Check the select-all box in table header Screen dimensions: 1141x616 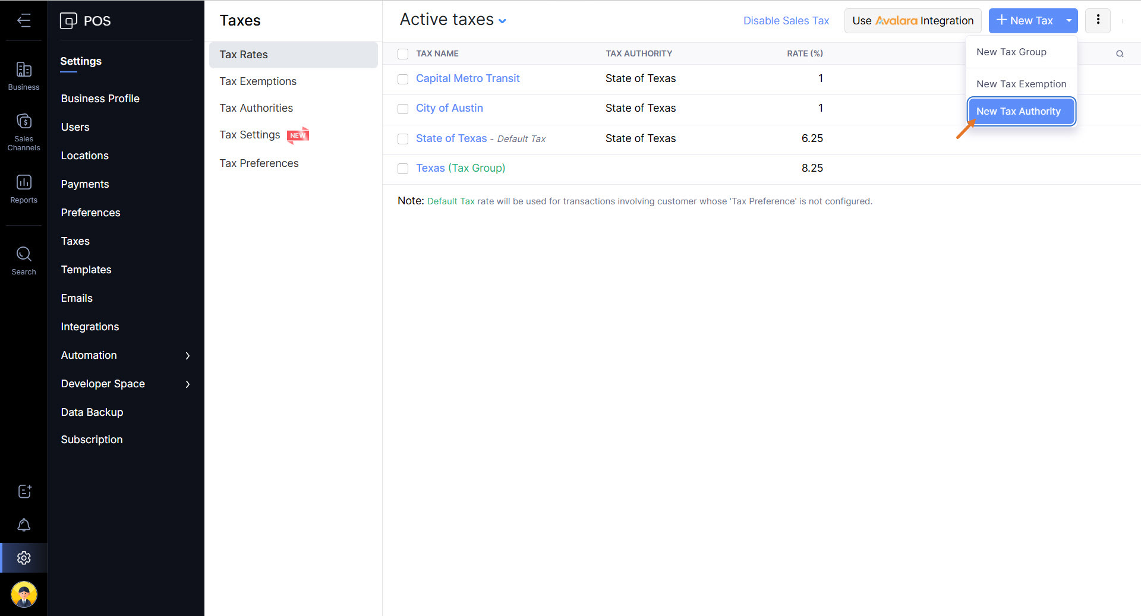click(403, 54)
